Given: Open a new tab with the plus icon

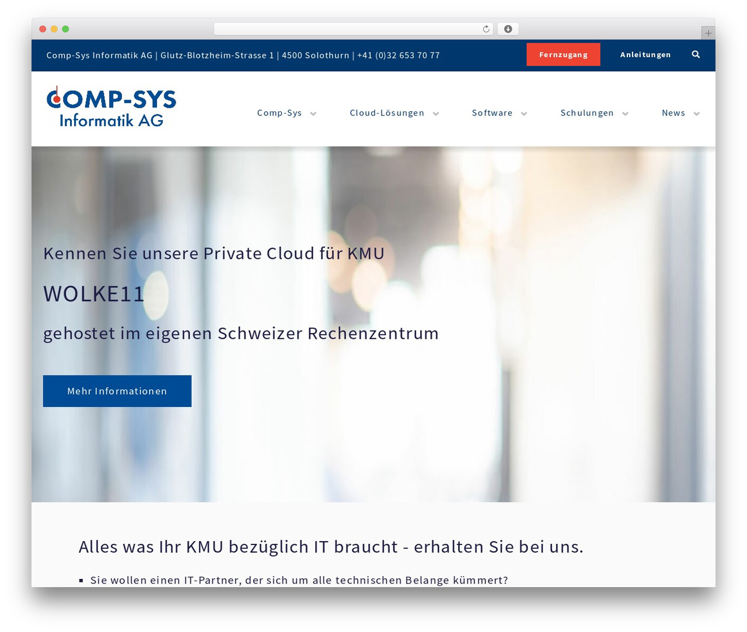Looking at the screenshot, I should pos(708,33).
